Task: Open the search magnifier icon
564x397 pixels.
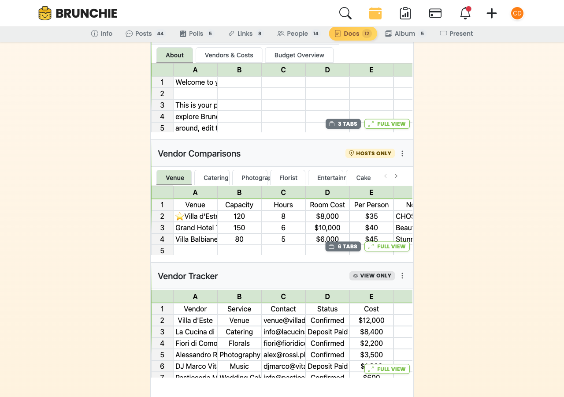Action: [x=345, y=13]
